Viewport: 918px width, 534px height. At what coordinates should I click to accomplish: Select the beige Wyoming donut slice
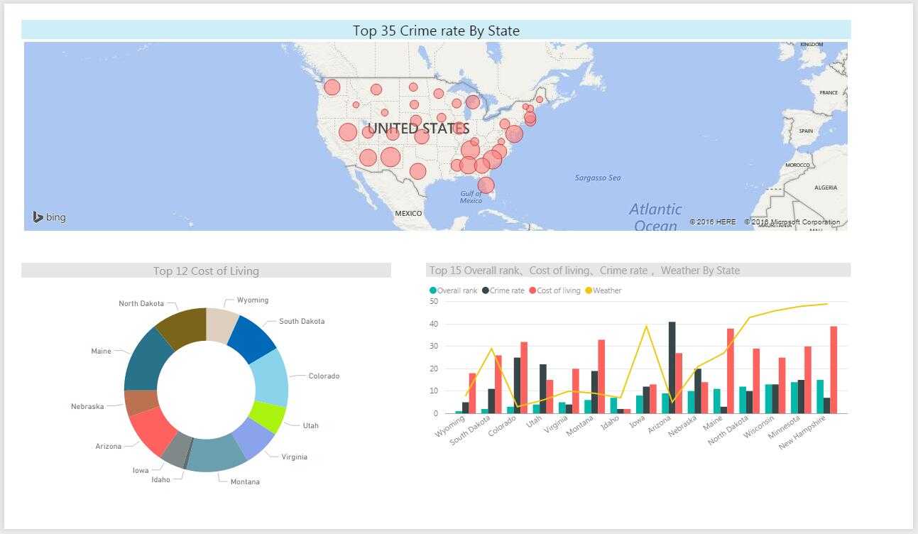[221, 325]
